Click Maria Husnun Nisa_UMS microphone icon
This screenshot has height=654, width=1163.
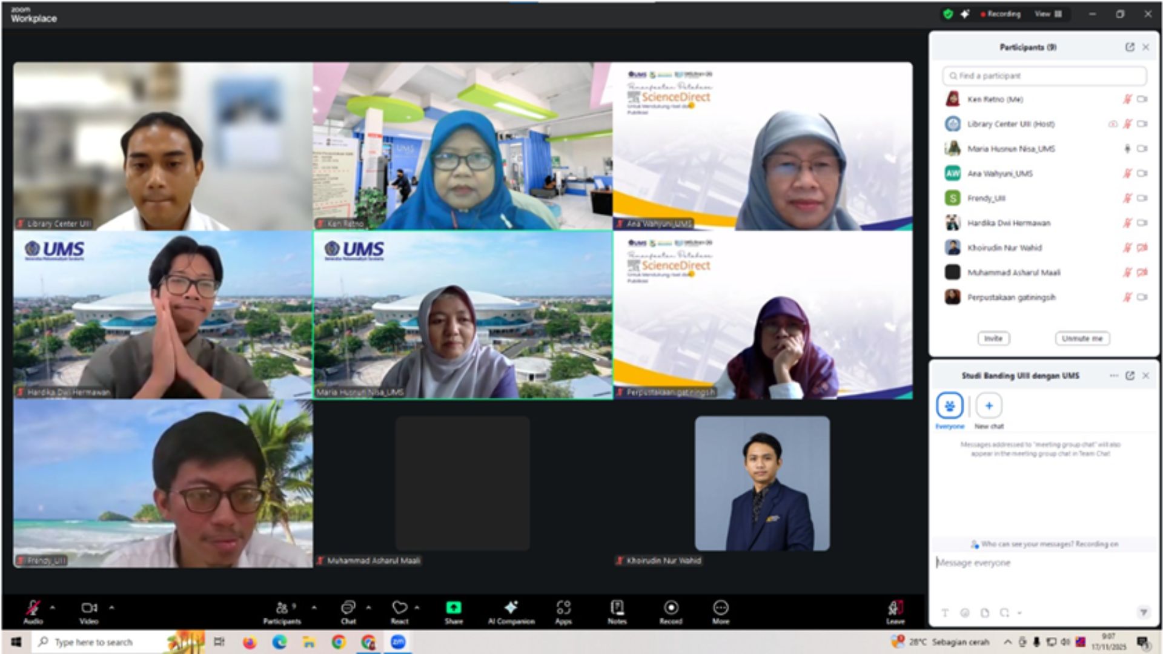point(1127,149)
